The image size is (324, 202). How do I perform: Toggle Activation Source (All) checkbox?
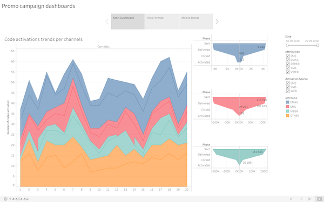[288, 83]
